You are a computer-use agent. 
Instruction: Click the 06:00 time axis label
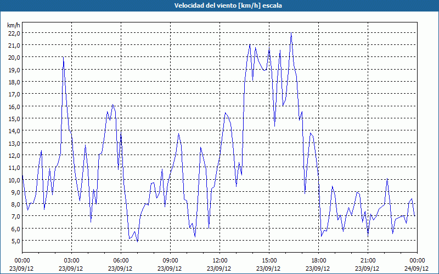coord(121,261)
